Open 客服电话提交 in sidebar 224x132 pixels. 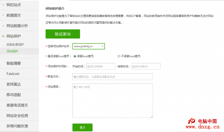19,105
